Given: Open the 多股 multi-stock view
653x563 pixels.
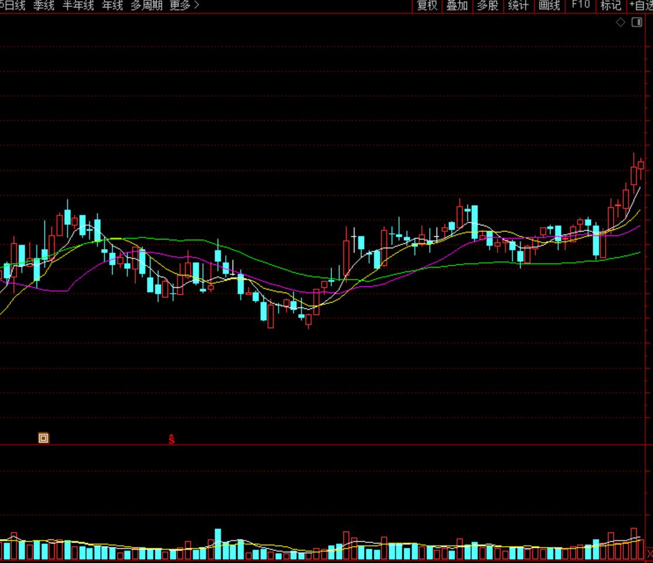Looking at the screenshot, I should coord(488,6).
